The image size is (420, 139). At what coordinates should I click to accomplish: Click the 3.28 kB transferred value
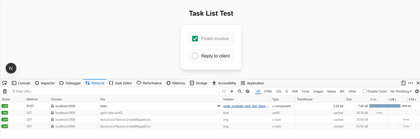tap(338, 106)
